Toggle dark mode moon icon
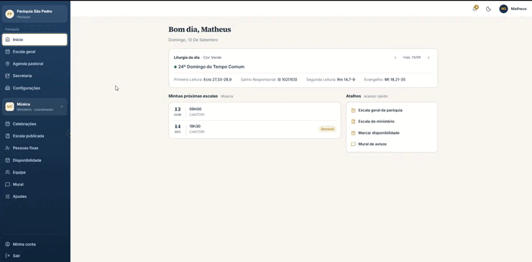 click(x=488, y=9)
